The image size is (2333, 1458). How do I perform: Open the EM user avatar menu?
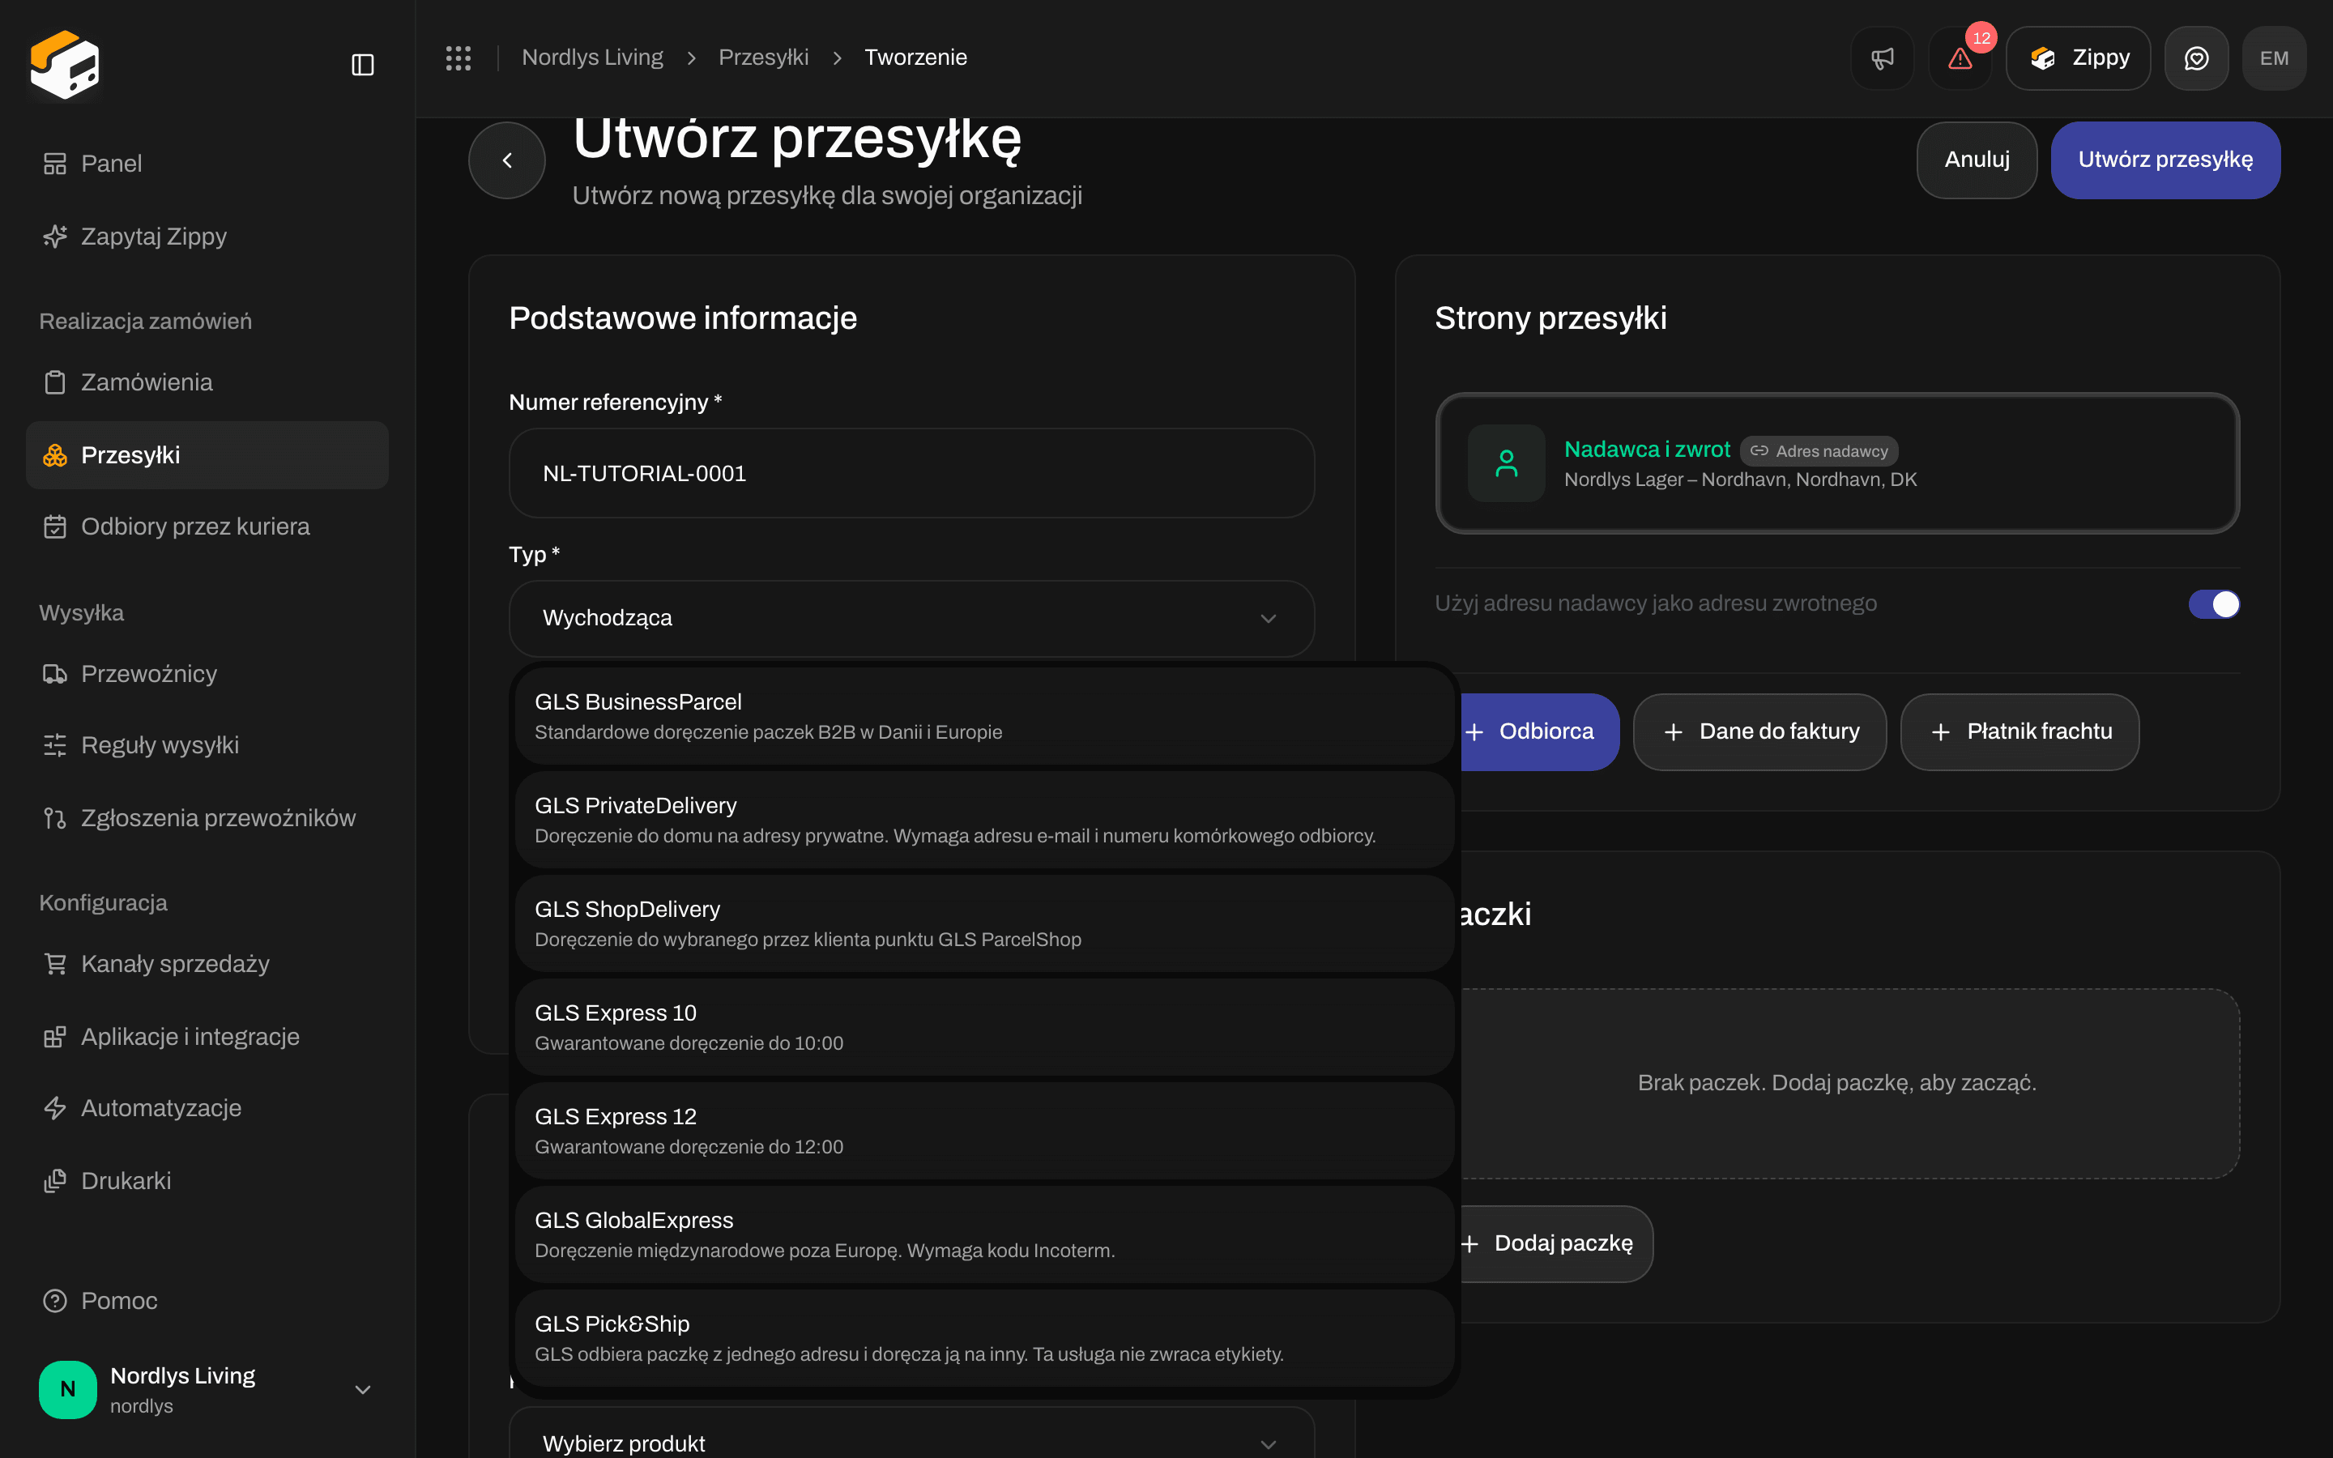tap(2274, 58)
